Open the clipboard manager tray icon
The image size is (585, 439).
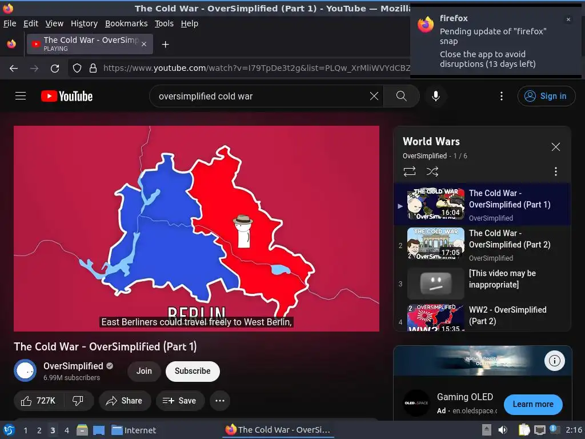pos(524,430)
